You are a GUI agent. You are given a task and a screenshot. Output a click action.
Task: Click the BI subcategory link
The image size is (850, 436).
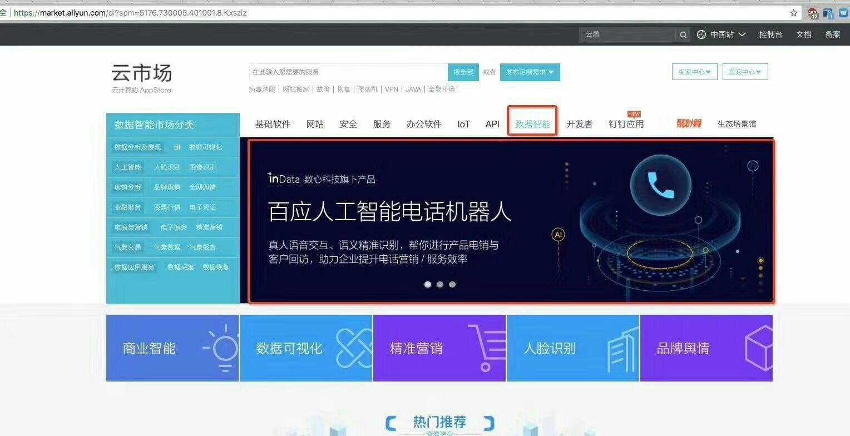click(177, 147)
